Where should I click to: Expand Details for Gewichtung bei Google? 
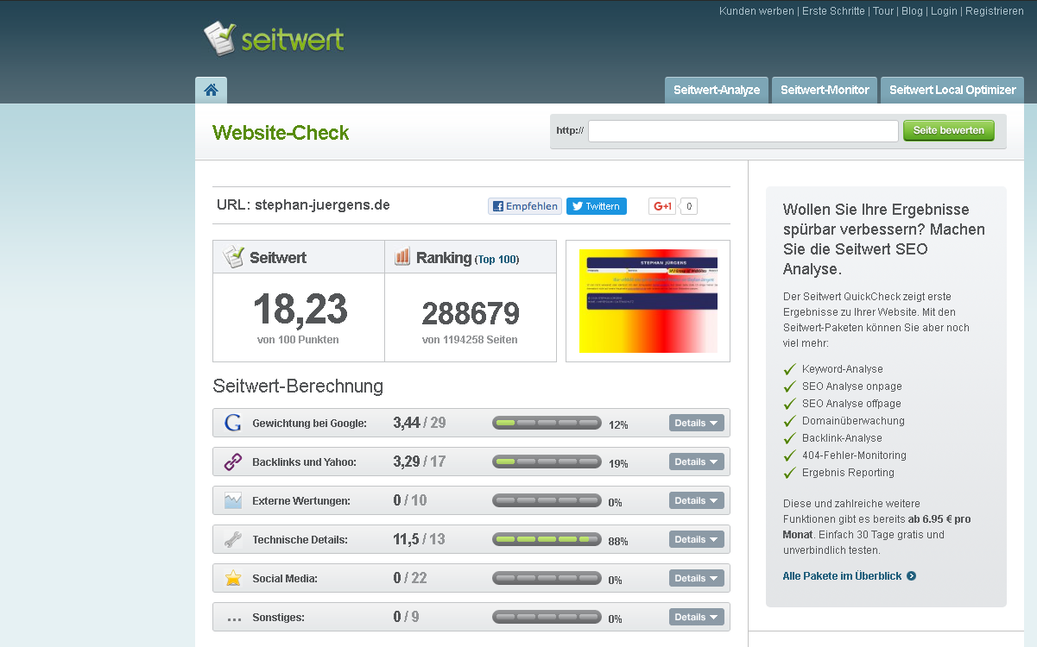[697, 423]
